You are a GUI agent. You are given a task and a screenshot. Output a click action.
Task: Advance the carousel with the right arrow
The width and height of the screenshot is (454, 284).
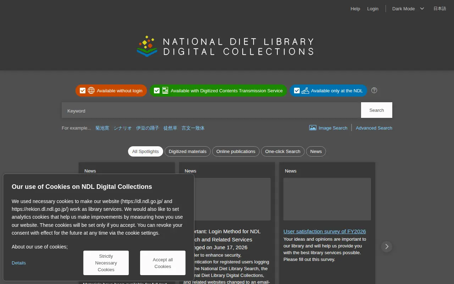(387, 246)
